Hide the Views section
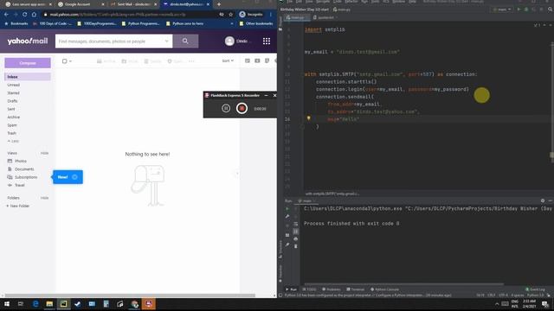 [x=44, y=153]
